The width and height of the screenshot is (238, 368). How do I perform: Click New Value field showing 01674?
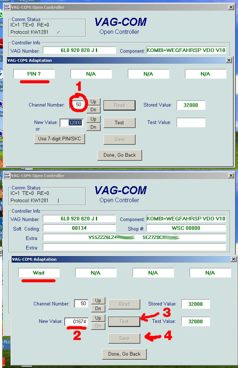coord(76,321)
